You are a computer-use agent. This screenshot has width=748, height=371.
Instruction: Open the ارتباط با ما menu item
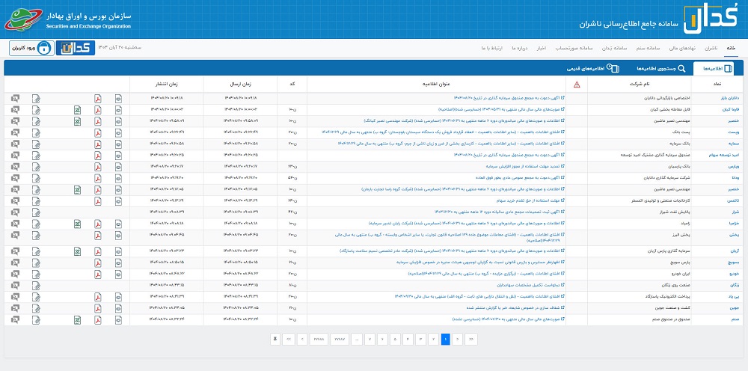click(x=492, y=48)
